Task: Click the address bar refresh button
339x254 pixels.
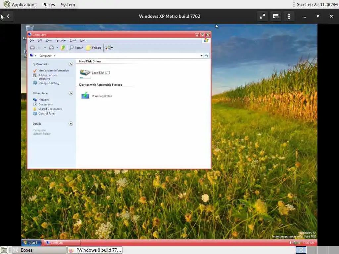Action: 207,56
